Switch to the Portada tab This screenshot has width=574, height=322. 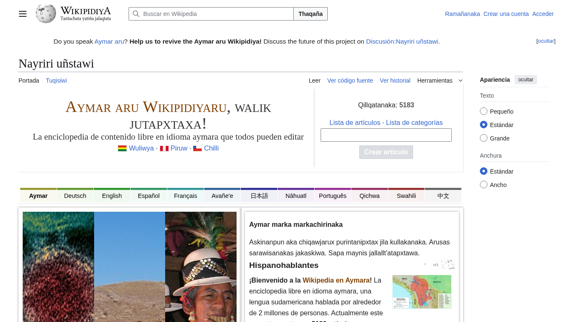[x=29, y=80]
